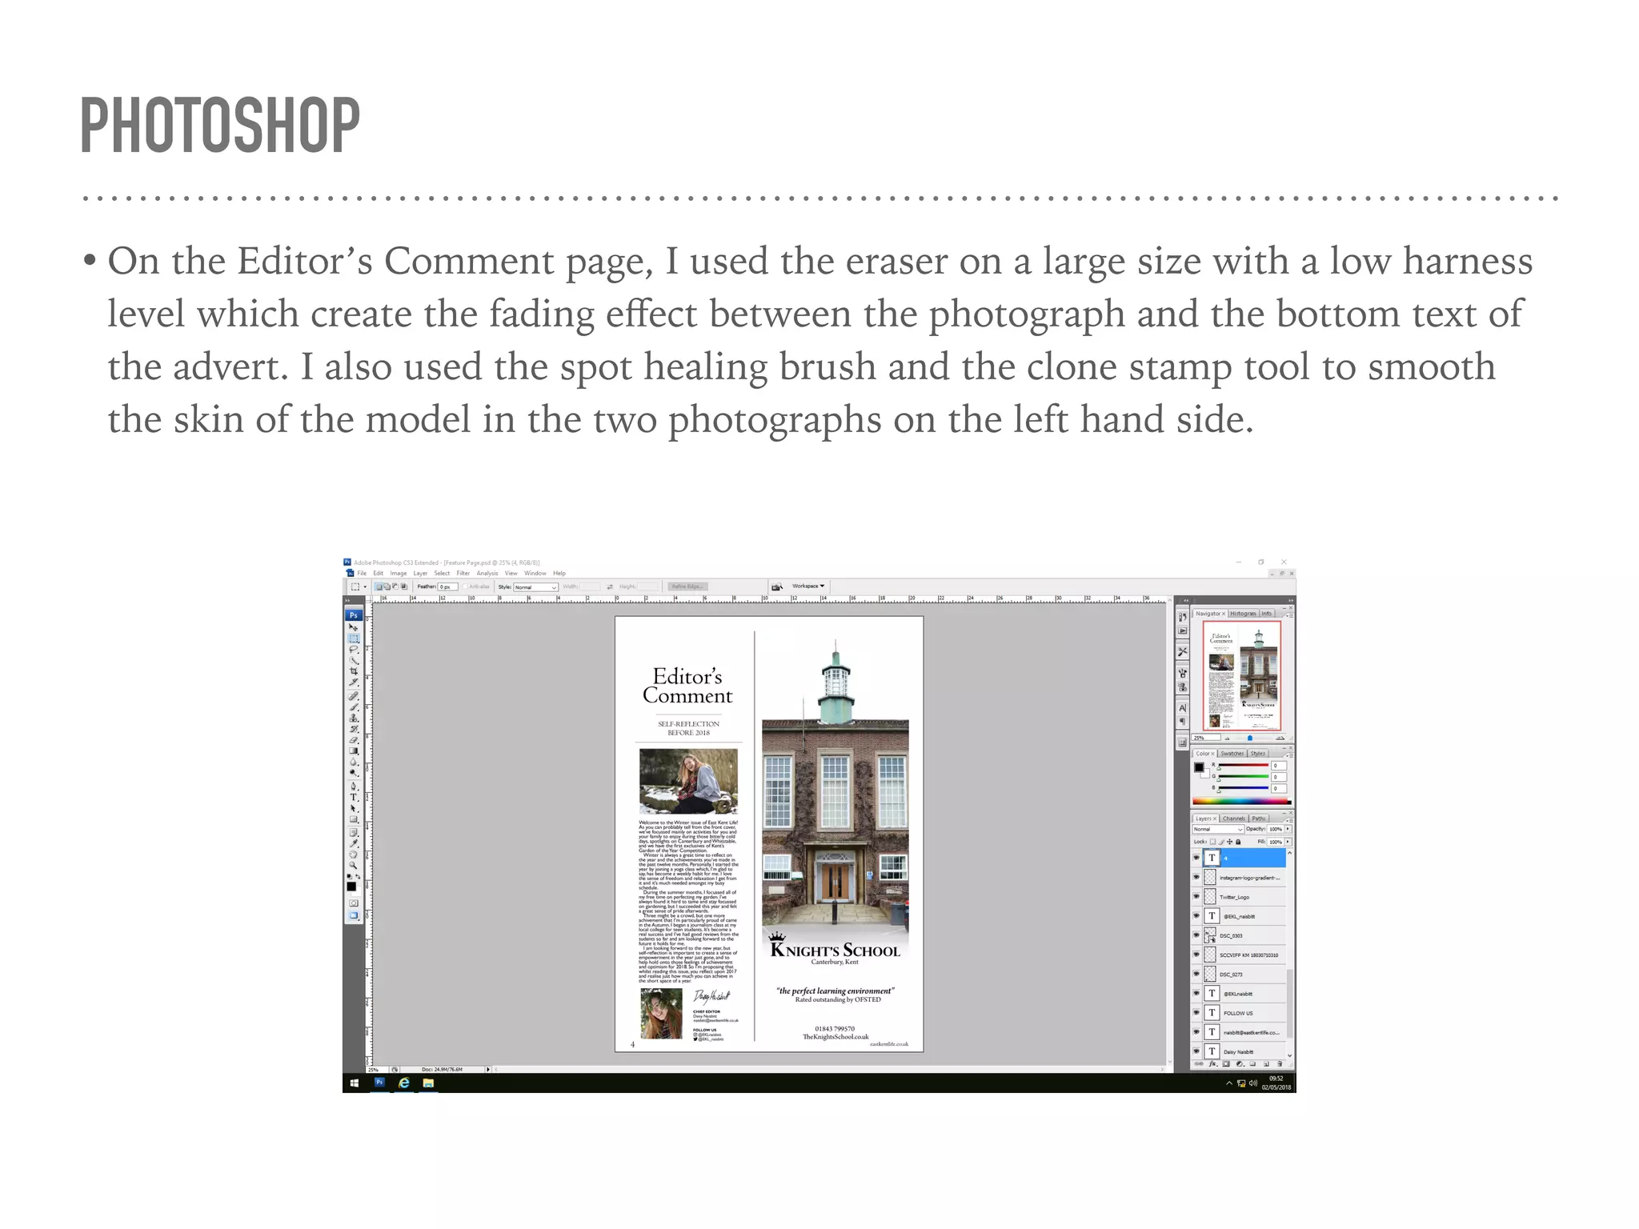Select the Move tool in the toolbox
The image size is (1639, 1229).
click(353, 627)
